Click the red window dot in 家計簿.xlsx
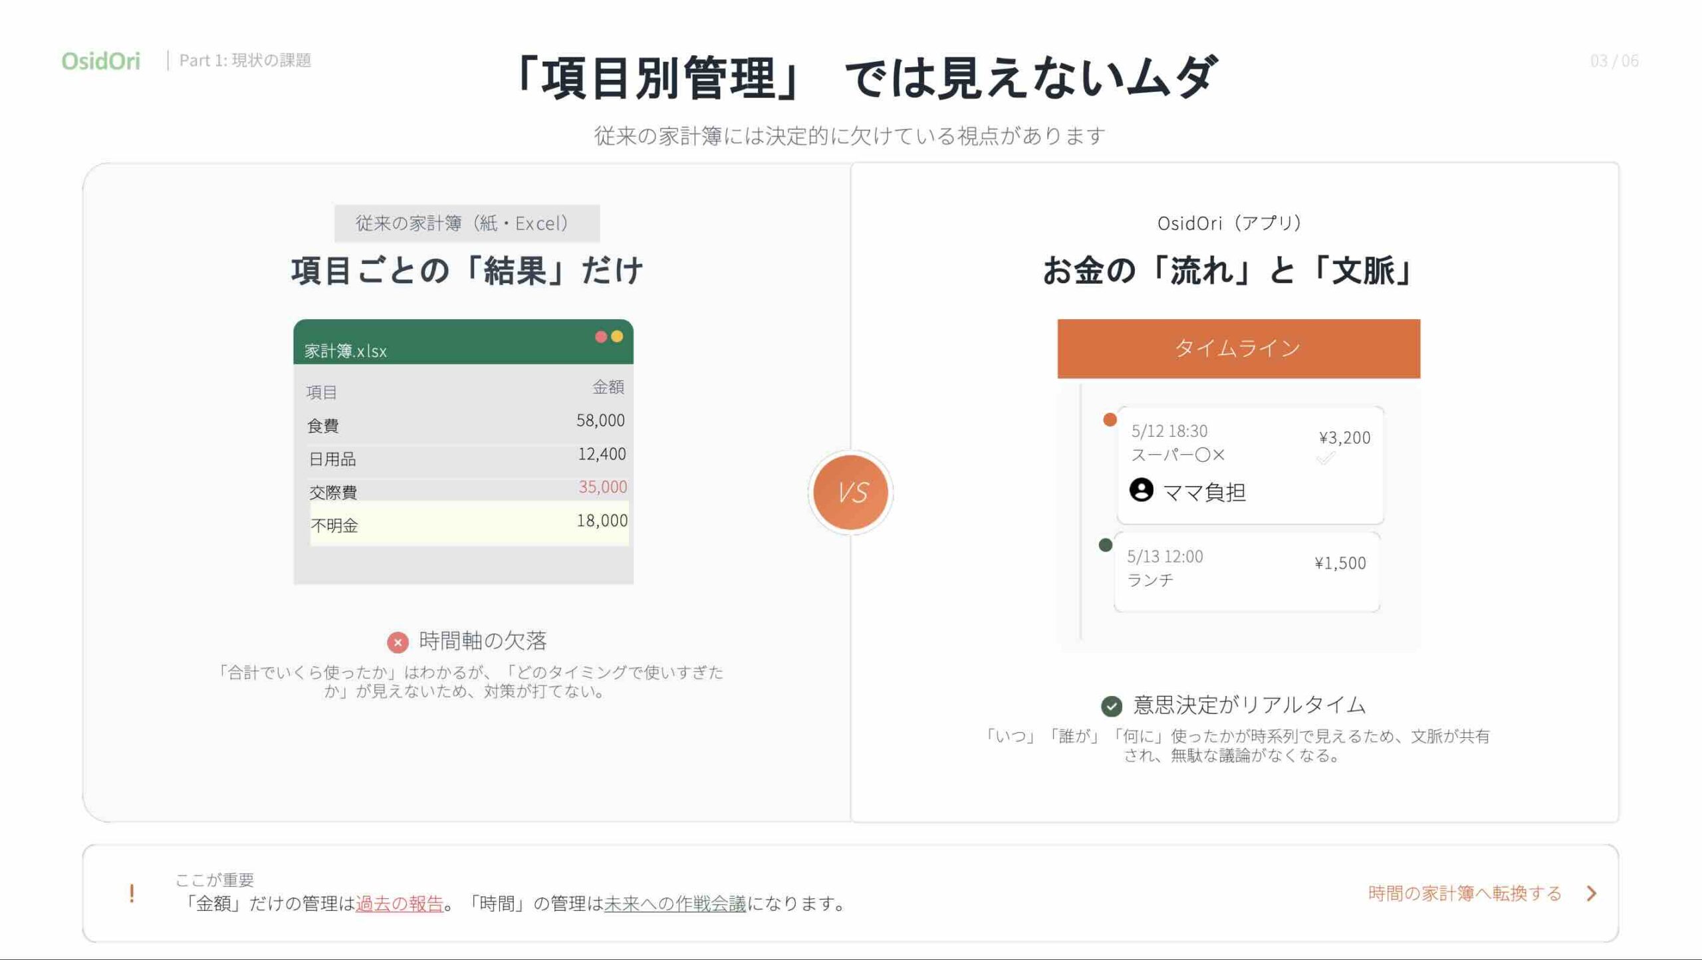 tap(600, 337)
